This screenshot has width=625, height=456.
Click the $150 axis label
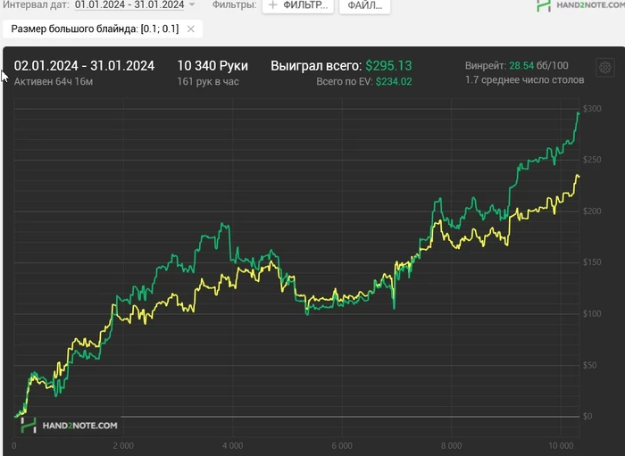(592, 262)
